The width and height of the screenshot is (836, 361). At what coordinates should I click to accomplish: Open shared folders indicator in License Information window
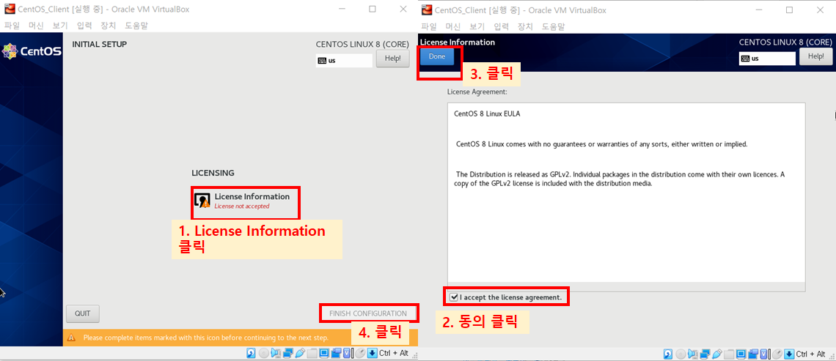click(729, 354)
